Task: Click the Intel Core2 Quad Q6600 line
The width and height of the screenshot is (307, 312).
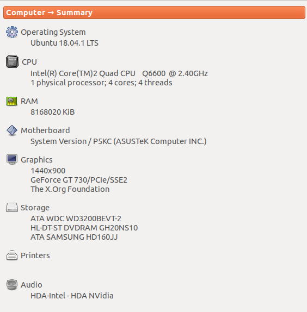Action: pyautogui.click(x=119, y=73)
